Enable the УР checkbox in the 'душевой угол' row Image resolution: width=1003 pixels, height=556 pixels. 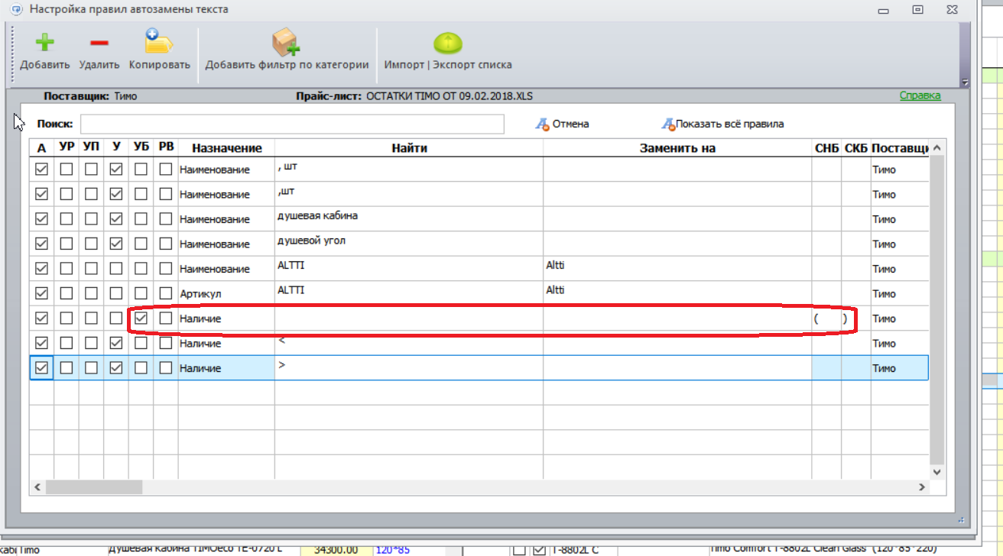[67, 244]
